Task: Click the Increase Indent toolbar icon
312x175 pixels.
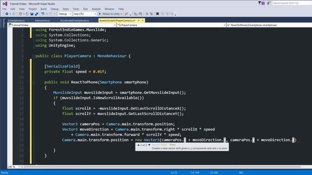Action: pos(151,14)
